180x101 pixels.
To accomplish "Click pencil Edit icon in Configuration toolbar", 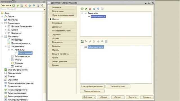I will pyautogui.click(x=18, y=6).
